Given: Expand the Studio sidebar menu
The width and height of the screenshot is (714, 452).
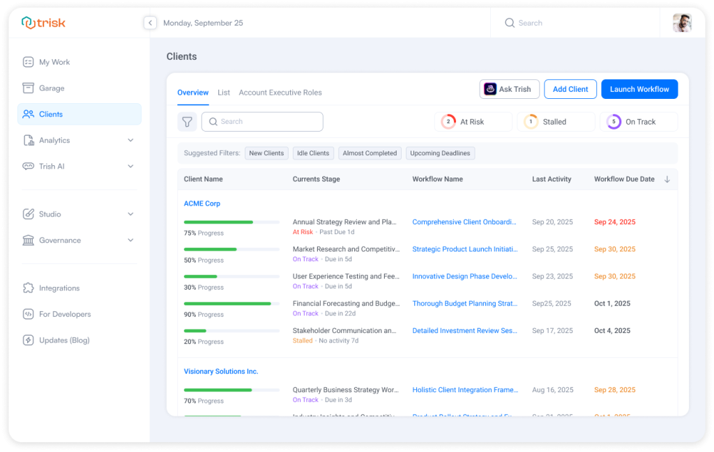Looking at the screenshot, I should point(130,214).
